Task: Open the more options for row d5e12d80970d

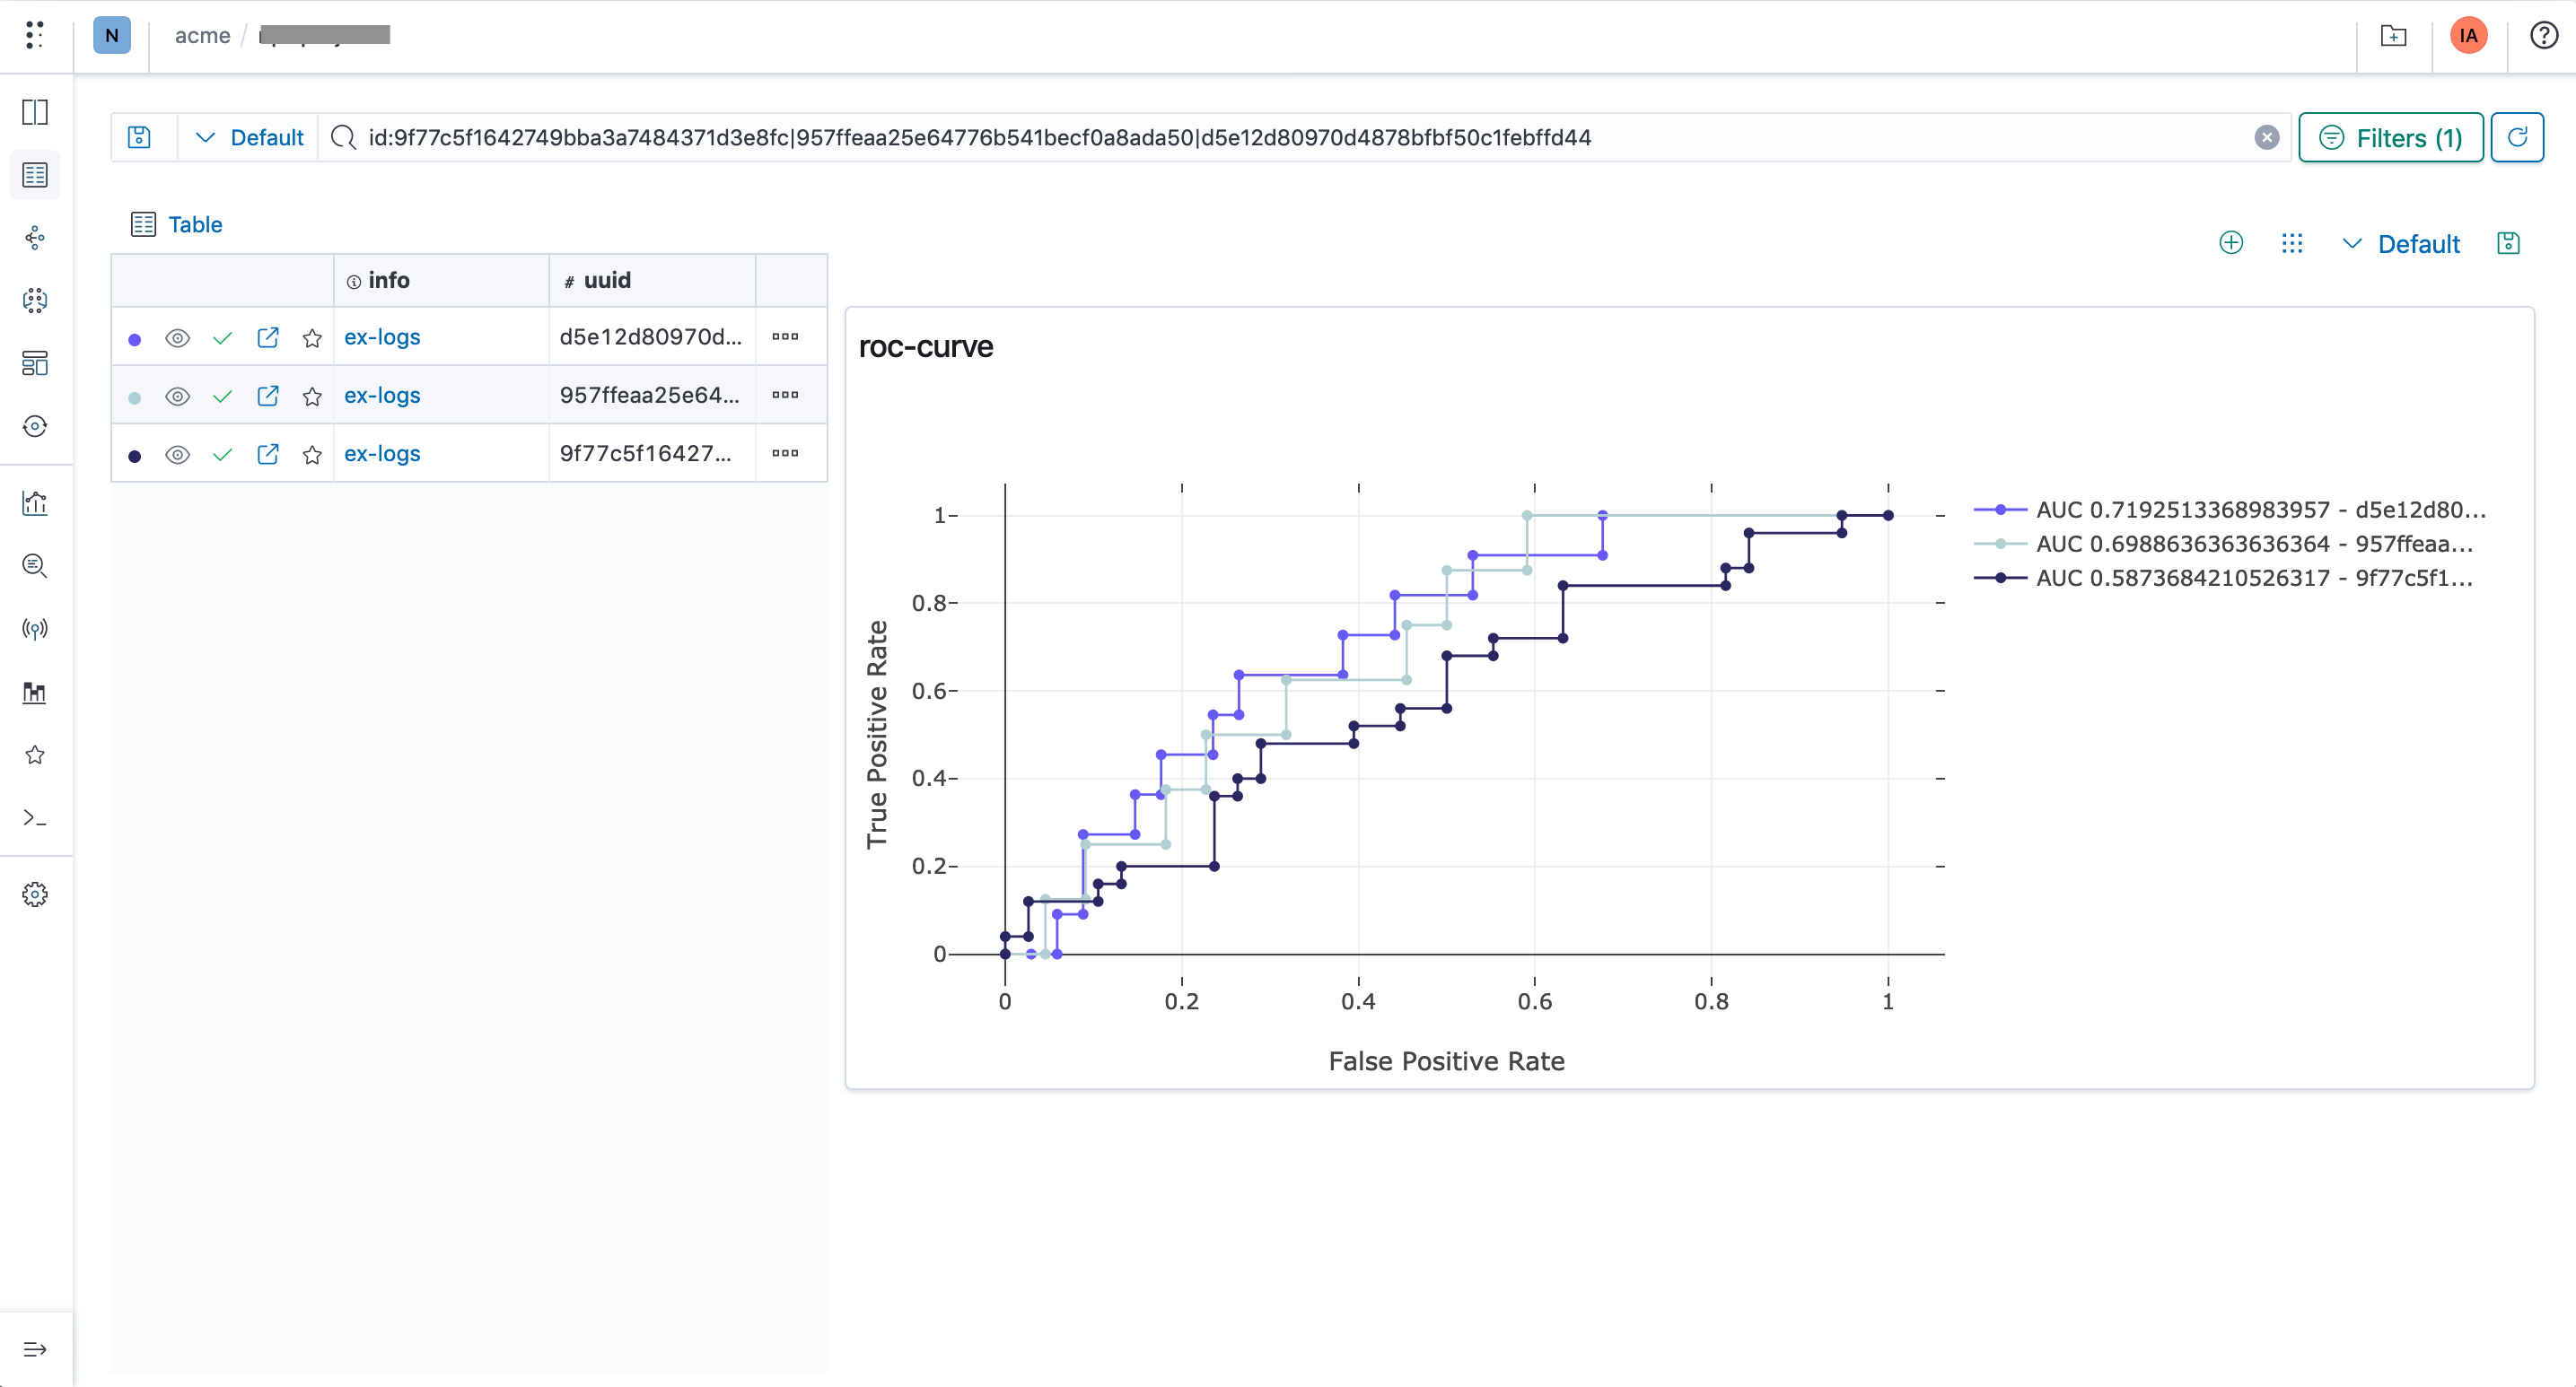Action: point(785,336)
